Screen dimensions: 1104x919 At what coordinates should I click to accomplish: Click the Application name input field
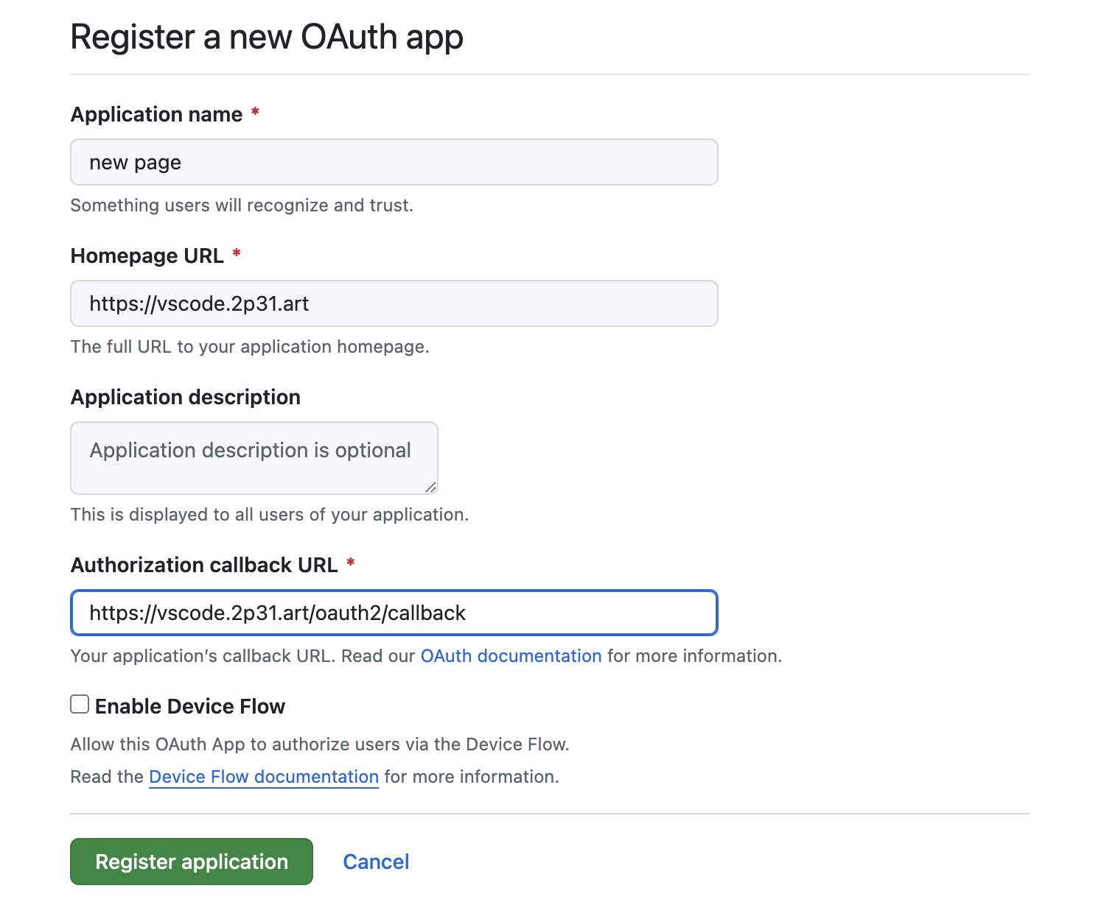click(394, 162)
